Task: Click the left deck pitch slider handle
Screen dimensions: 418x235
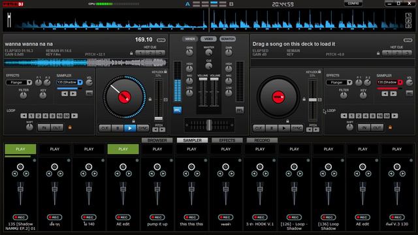Action: pos(159,118)
